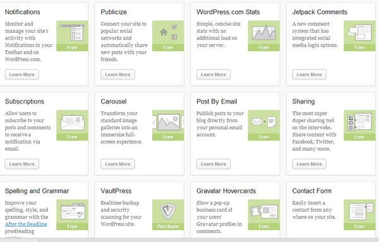The width and height of the screenshot is (379, 242).
Task: Open Learn More for Carousel
Action: [117, 164]
